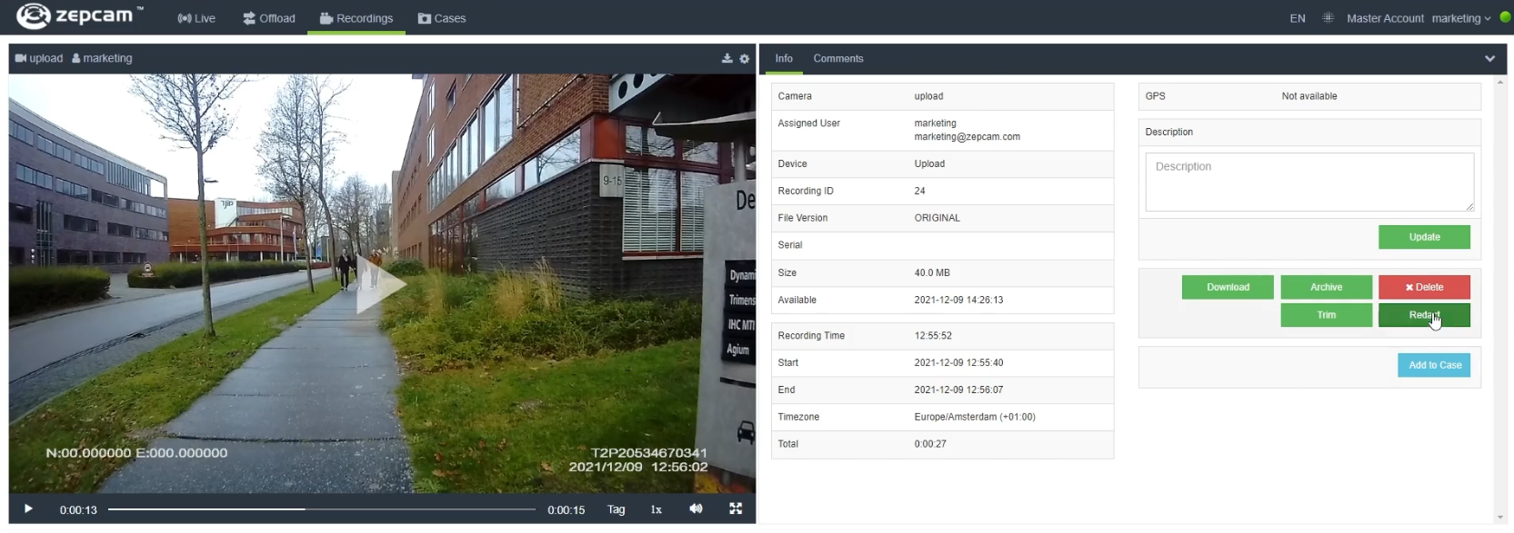Click the Tag button
This screenshot has width=1514, height=533.
pyautogui.click(x=617, y=509)
